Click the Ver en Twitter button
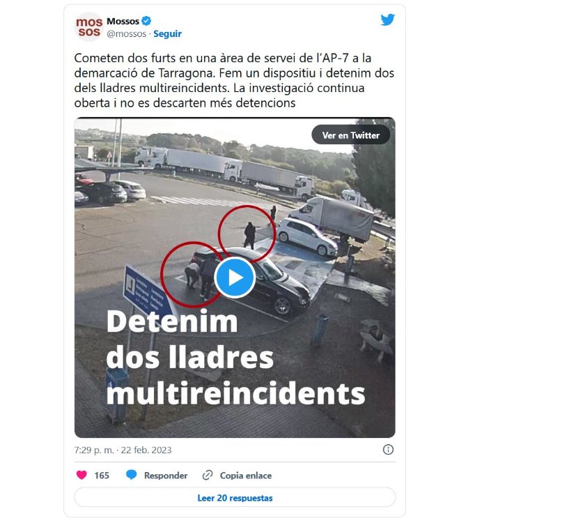 click(350, 135)
